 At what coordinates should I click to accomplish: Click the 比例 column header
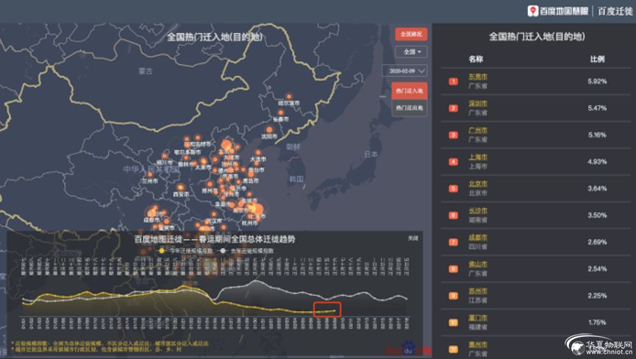[x=597, y=59]
